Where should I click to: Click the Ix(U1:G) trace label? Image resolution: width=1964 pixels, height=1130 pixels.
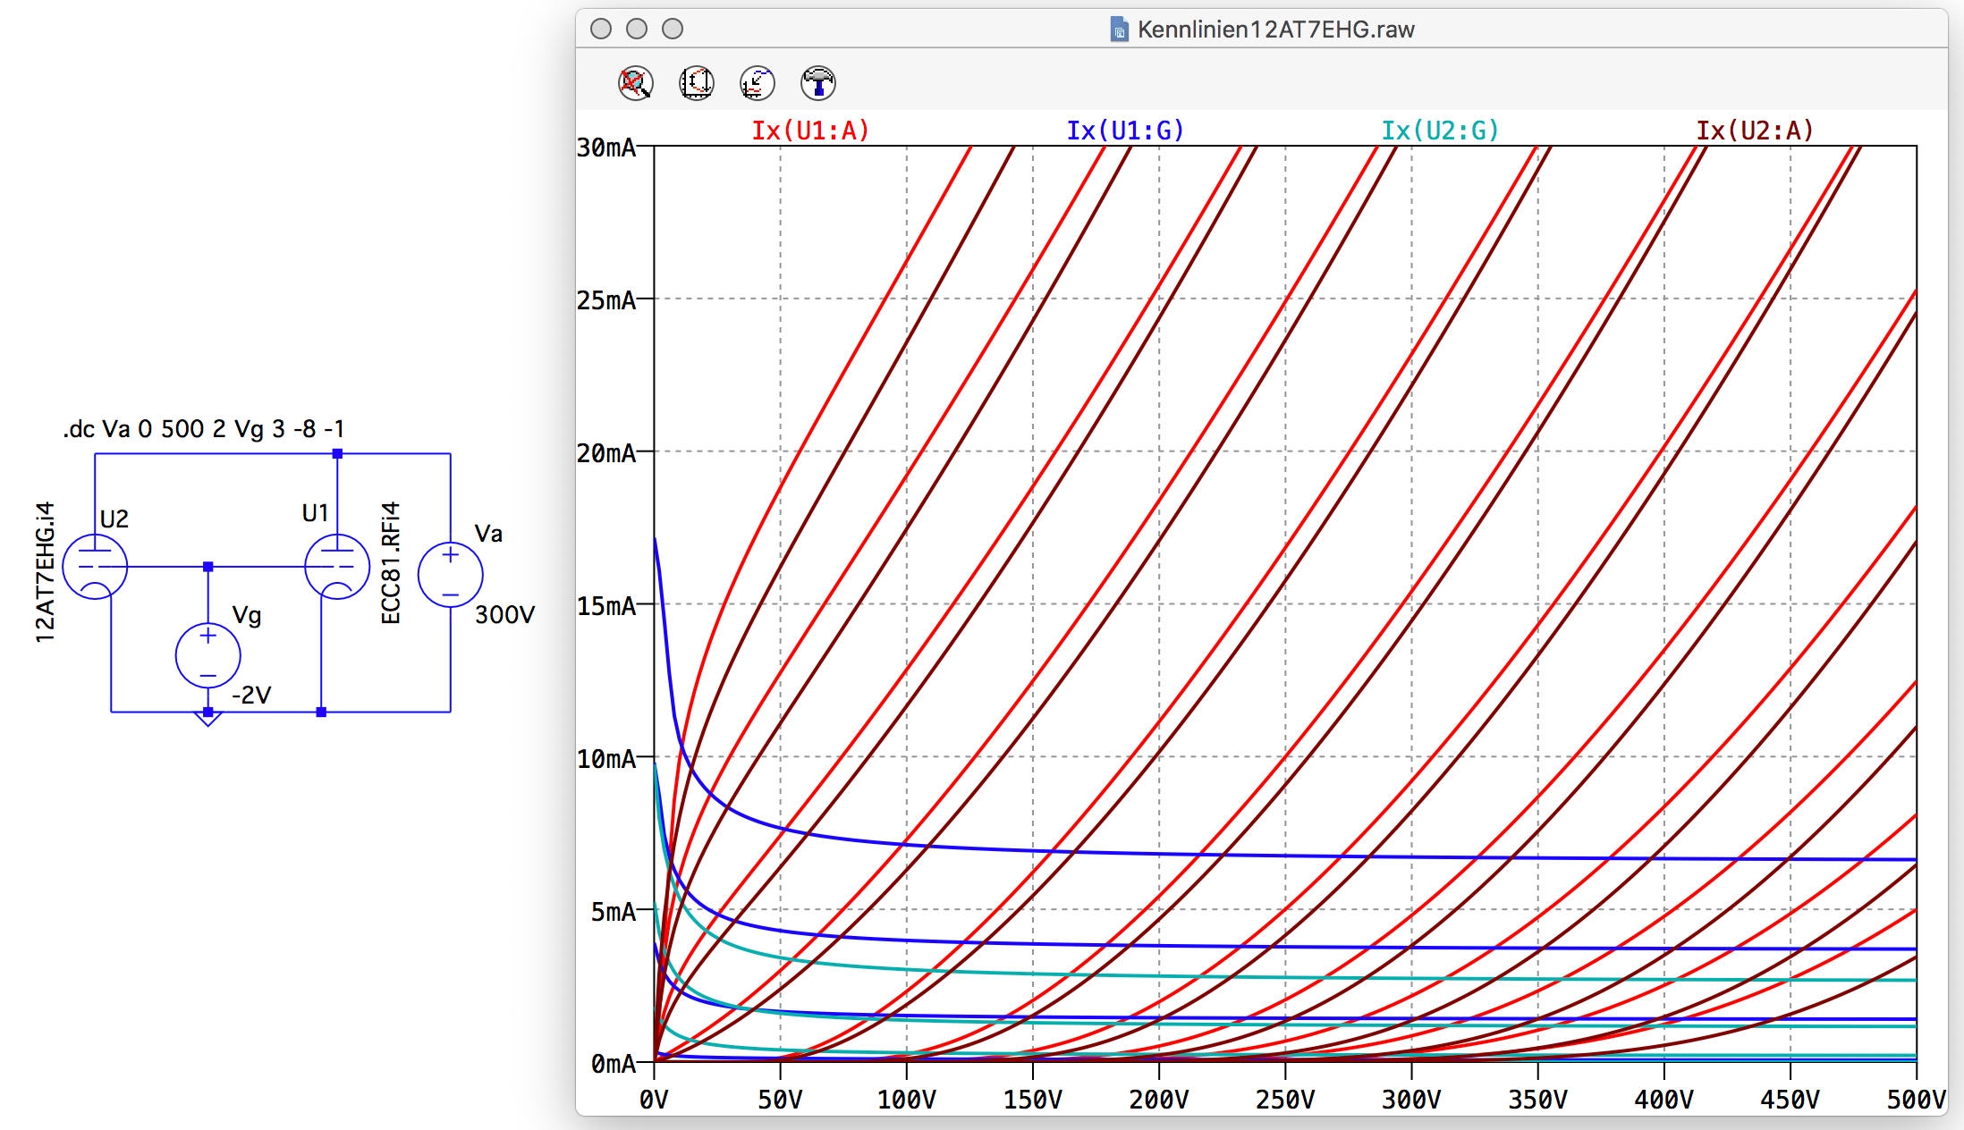point(1125,131)
